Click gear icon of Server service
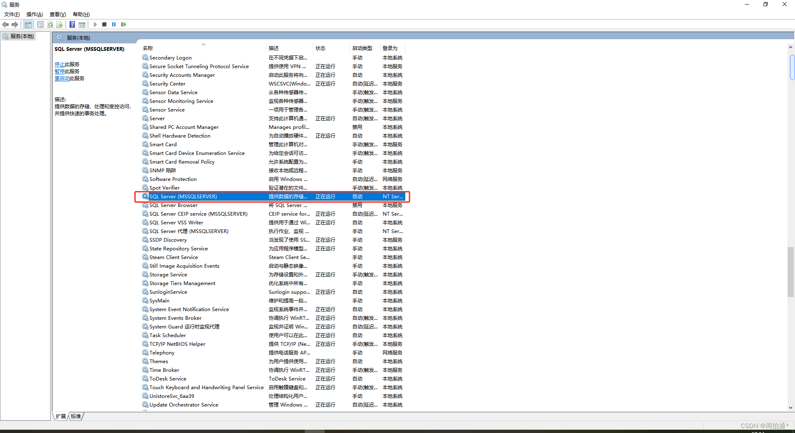 click(145, 118)
